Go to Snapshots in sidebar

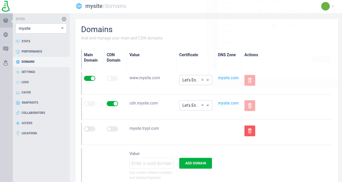point(30,102)
